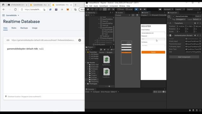Click Clear in the Console

click(x=87, y=92)
